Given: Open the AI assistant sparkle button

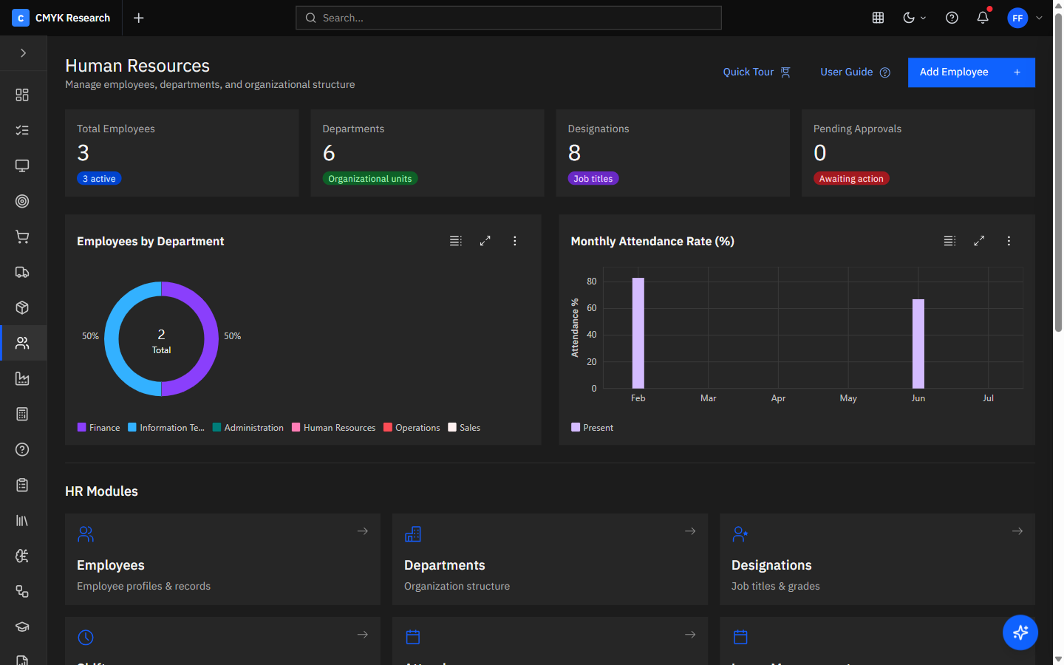Looking at the screenshot, I should 1020,632.
